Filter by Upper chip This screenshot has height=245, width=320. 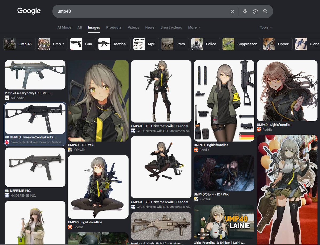pyautogui.click(x=277, y=44)
